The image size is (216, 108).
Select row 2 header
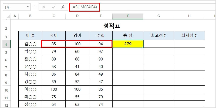pos(6,26)
